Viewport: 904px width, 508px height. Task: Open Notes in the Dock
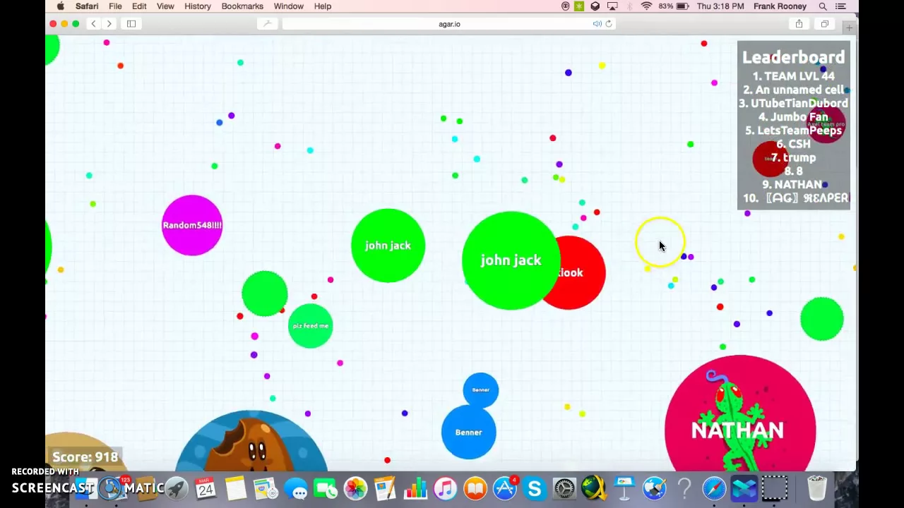pyautogui.click(x=236, y=488)
